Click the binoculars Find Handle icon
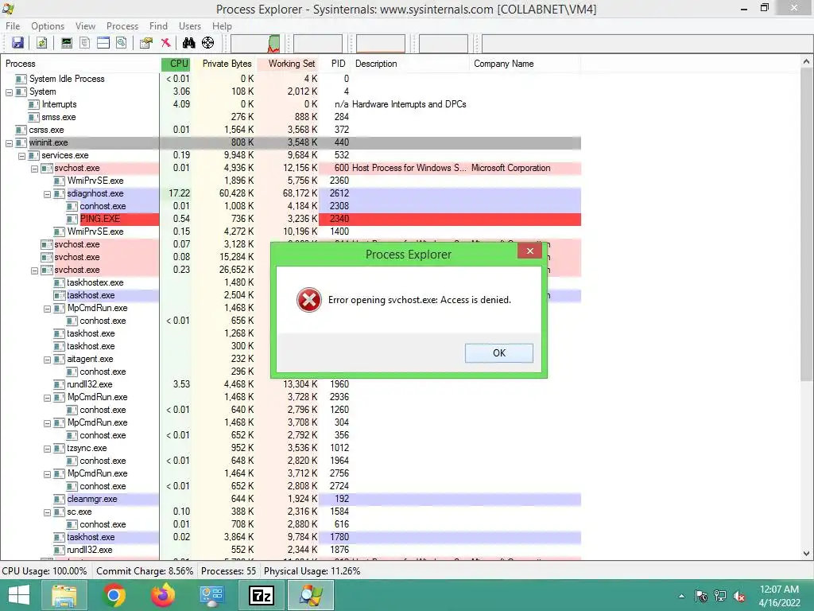The height and width of the screenshot is (611, 814). (x=189, y=43)
